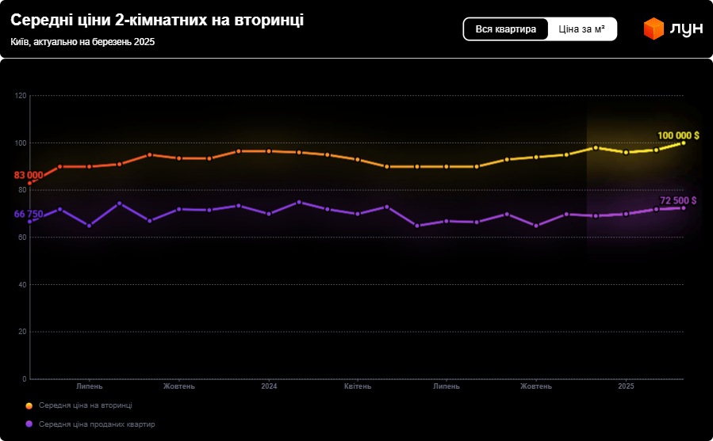Click the 66 750 starting value label
This screenshot has height=441, width=713.
coord(29,214)
